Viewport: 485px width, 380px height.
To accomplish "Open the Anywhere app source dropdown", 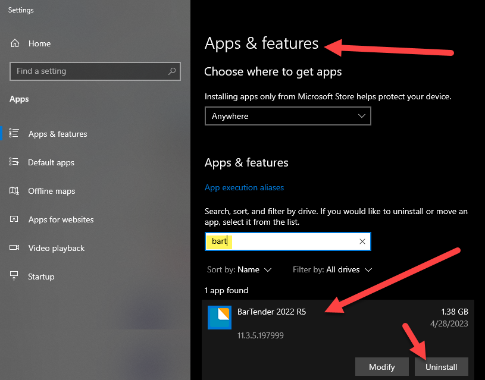I will (287, 117).
